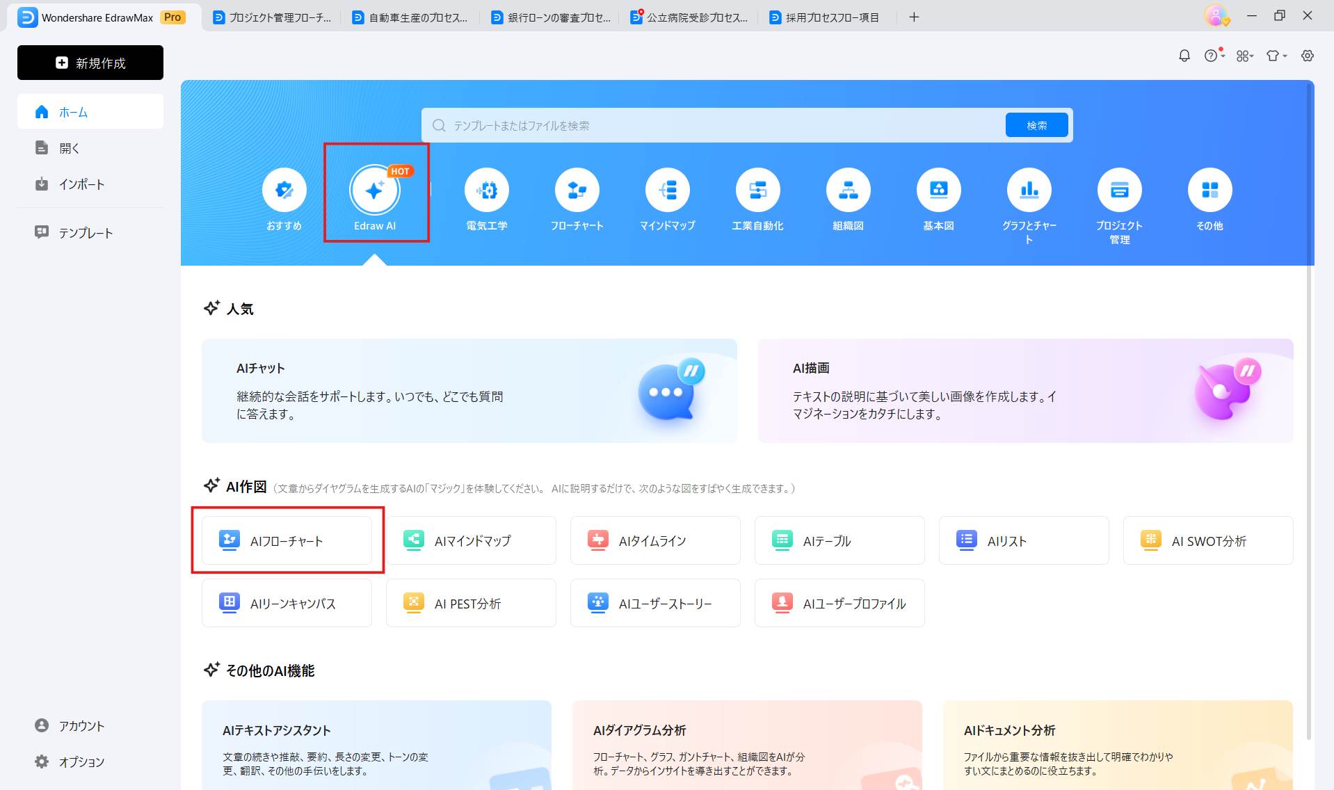1334x790 pixels.
Task: Click the AIユーザープロファイル button
Action: (839, 603)
